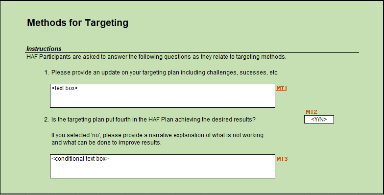Select the 'Instructions' heading
This screenshot has width=384, height=195.
[44, 49]
